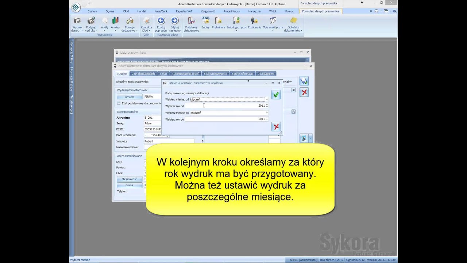The height and width of the screenshot is (263, 467).
Task: Click the Miejscowość button
Action: (x=129, y=179)
